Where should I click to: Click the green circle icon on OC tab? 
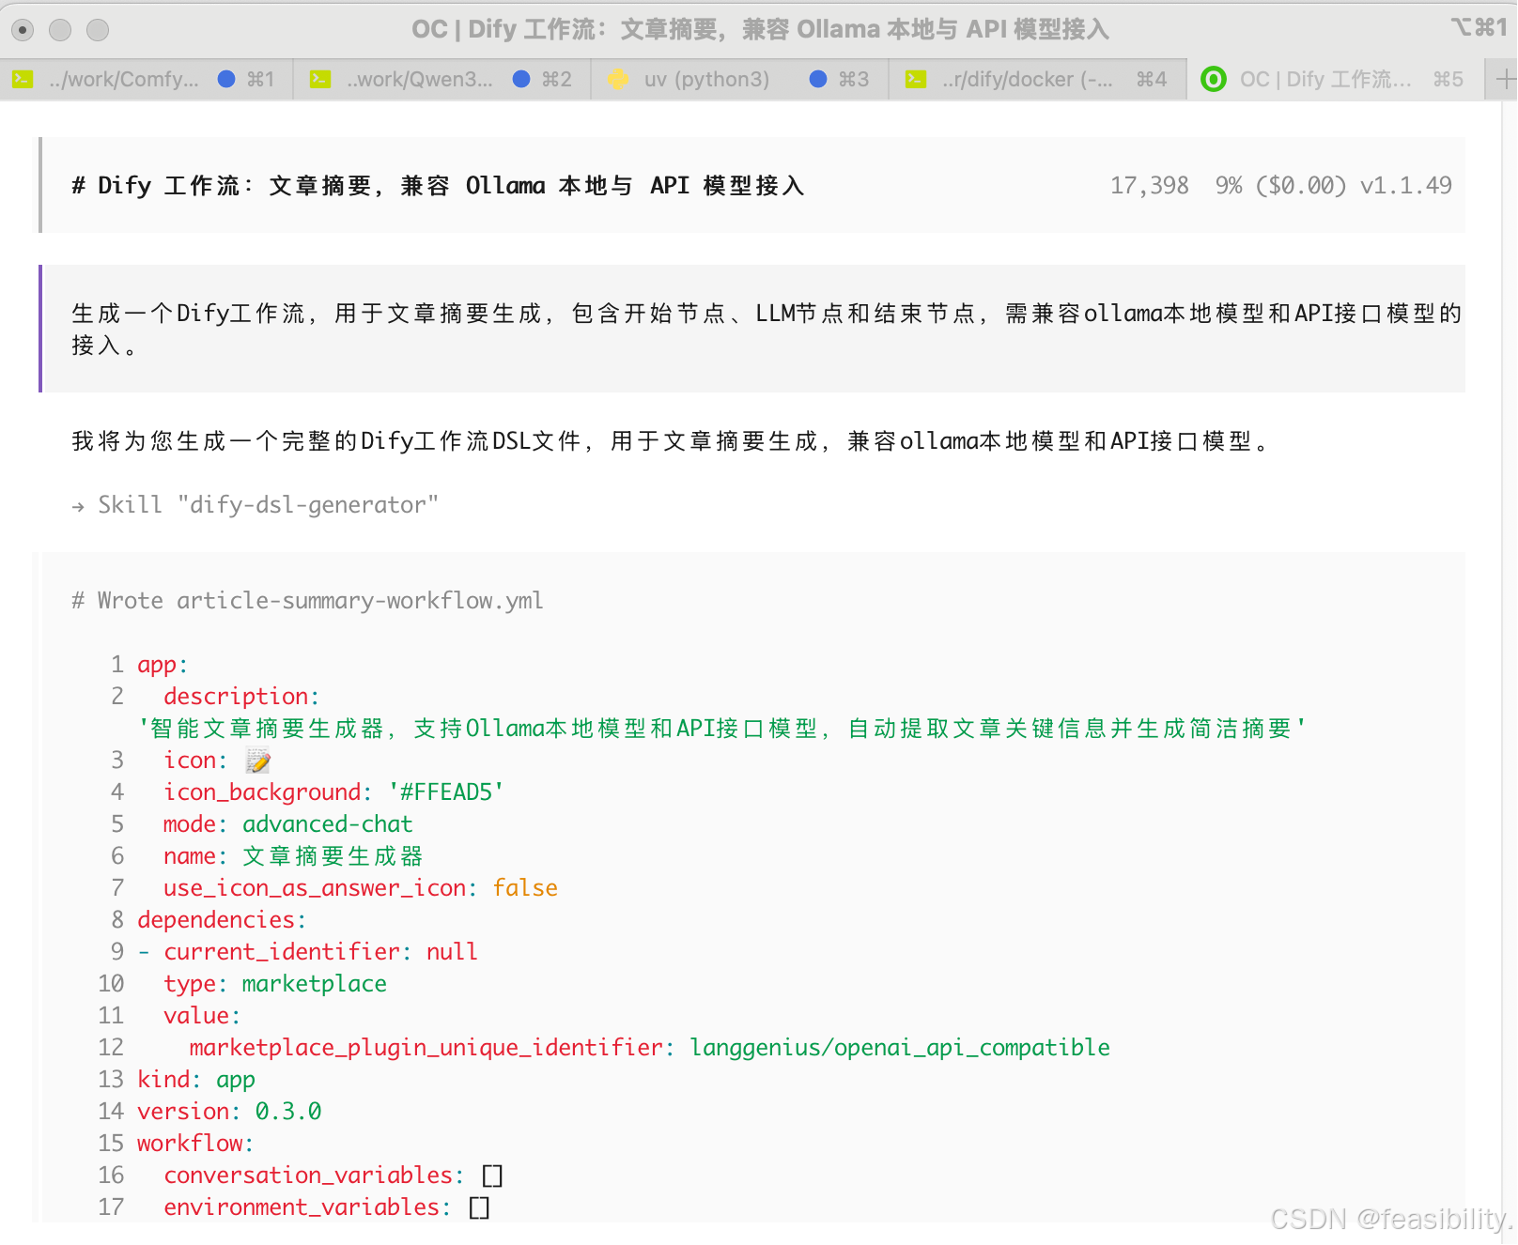pos(1214,80)
